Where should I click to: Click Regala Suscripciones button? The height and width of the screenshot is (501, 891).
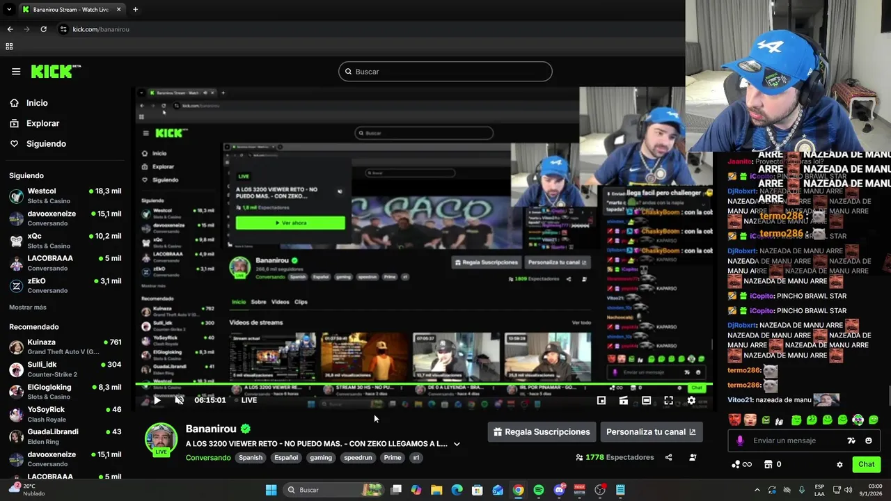(542, 431)
